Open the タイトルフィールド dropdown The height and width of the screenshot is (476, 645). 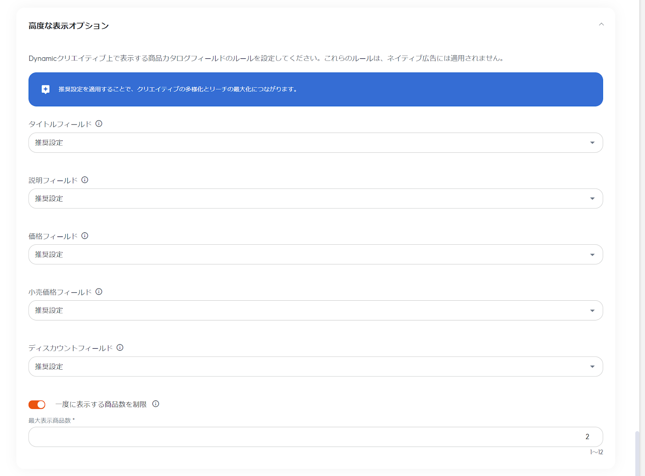315,143
